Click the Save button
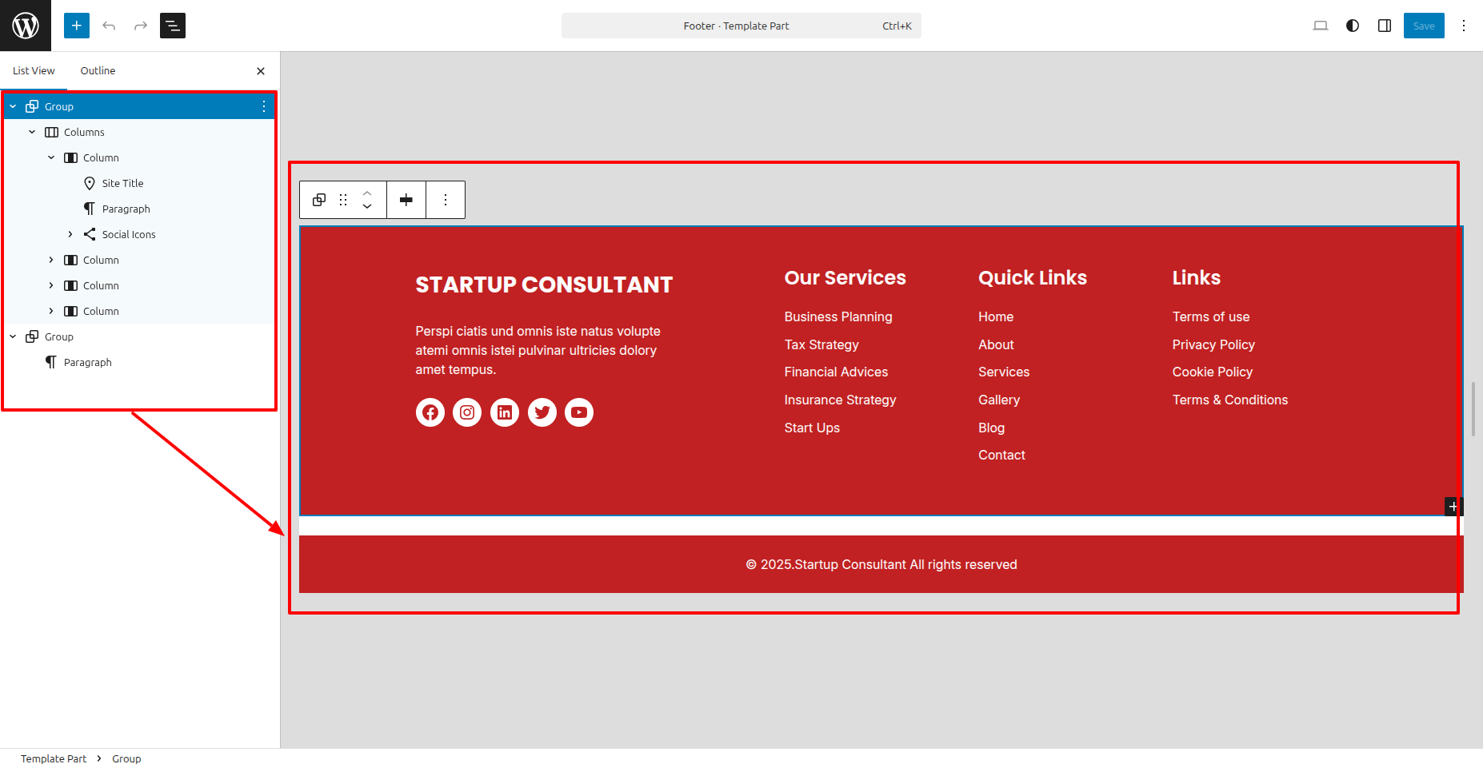 1423,26
